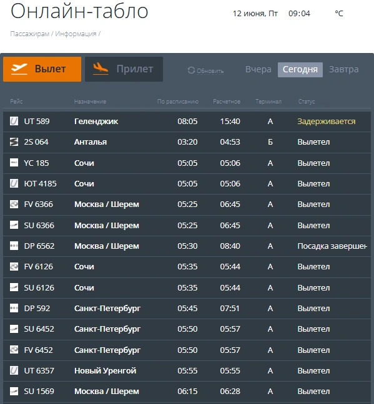The width and height of the screenshot is (374, 404).
Task: Open the Пассажирам breadcrumb link
Action: point(30,34)
